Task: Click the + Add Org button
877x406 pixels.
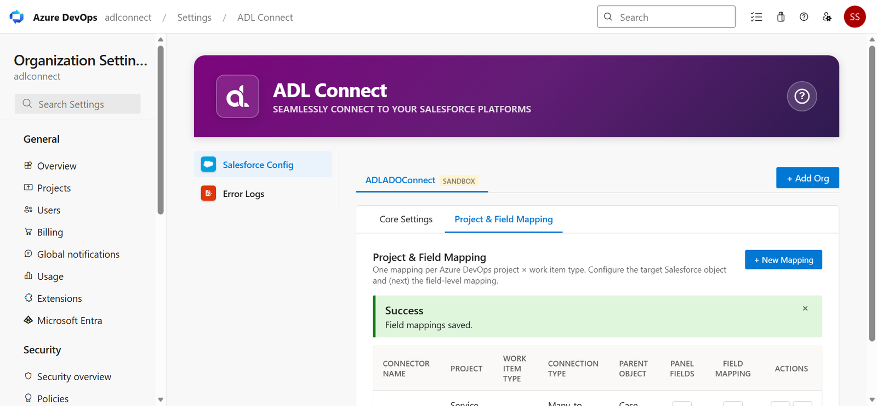Action: click(807, 178)
